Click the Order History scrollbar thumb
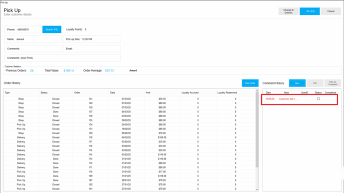 [x=257, y=130]
